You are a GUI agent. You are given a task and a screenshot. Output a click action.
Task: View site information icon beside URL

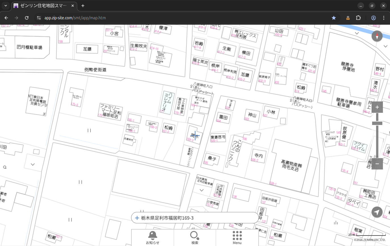pyautogui.click(x=39, y=18)
